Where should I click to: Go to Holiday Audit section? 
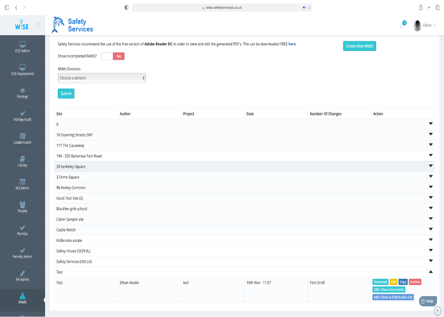(22, 116)
